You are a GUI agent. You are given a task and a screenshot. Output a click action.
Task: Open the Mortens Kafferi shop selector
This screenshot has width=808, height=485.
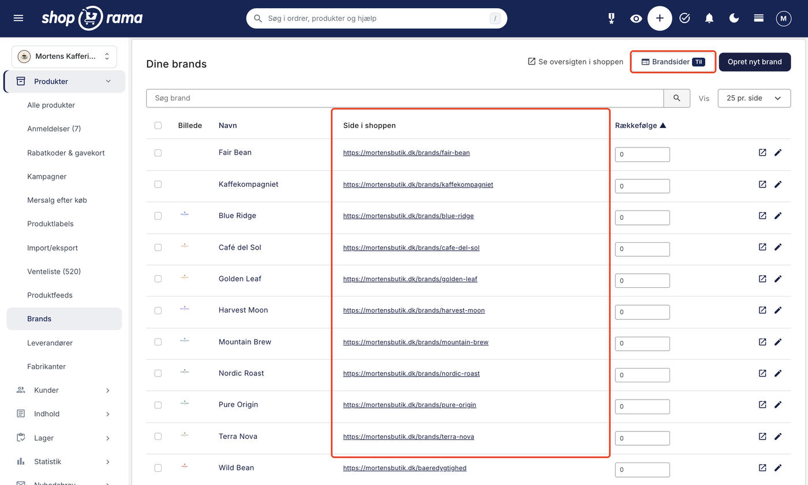click(x=64, y=57)
